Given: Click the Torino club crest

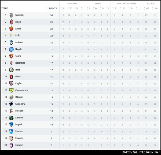Looking at the screenshot, I should coord(11,56).
